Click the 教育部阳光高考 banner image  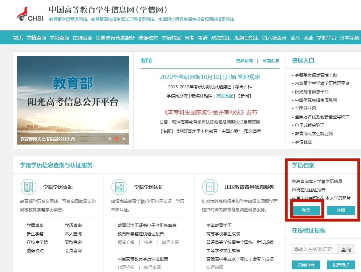coord(73,100)
